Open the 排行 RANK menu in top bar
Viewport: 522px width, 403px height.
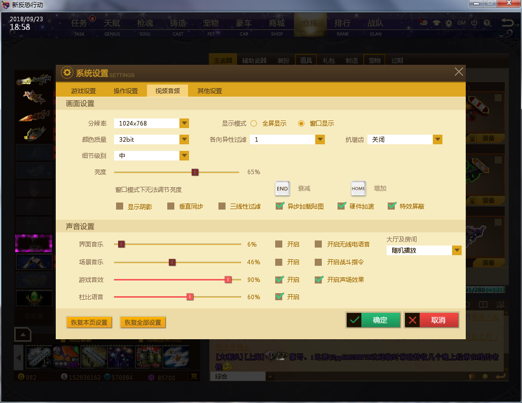pyautogui.click(x=343, y=27)
